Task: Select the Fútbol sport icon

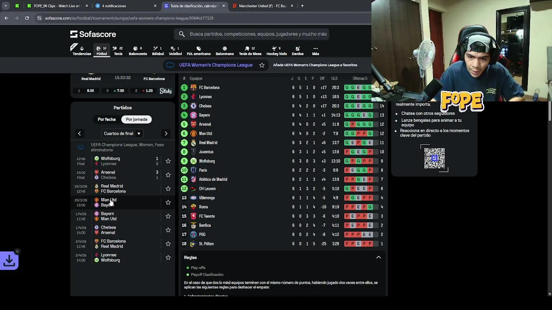Action: (102, 51)
